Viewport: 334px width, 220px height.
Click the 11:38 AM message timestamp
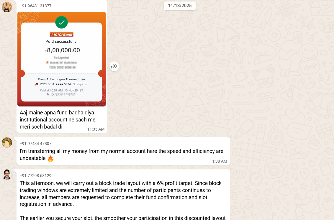218,161
